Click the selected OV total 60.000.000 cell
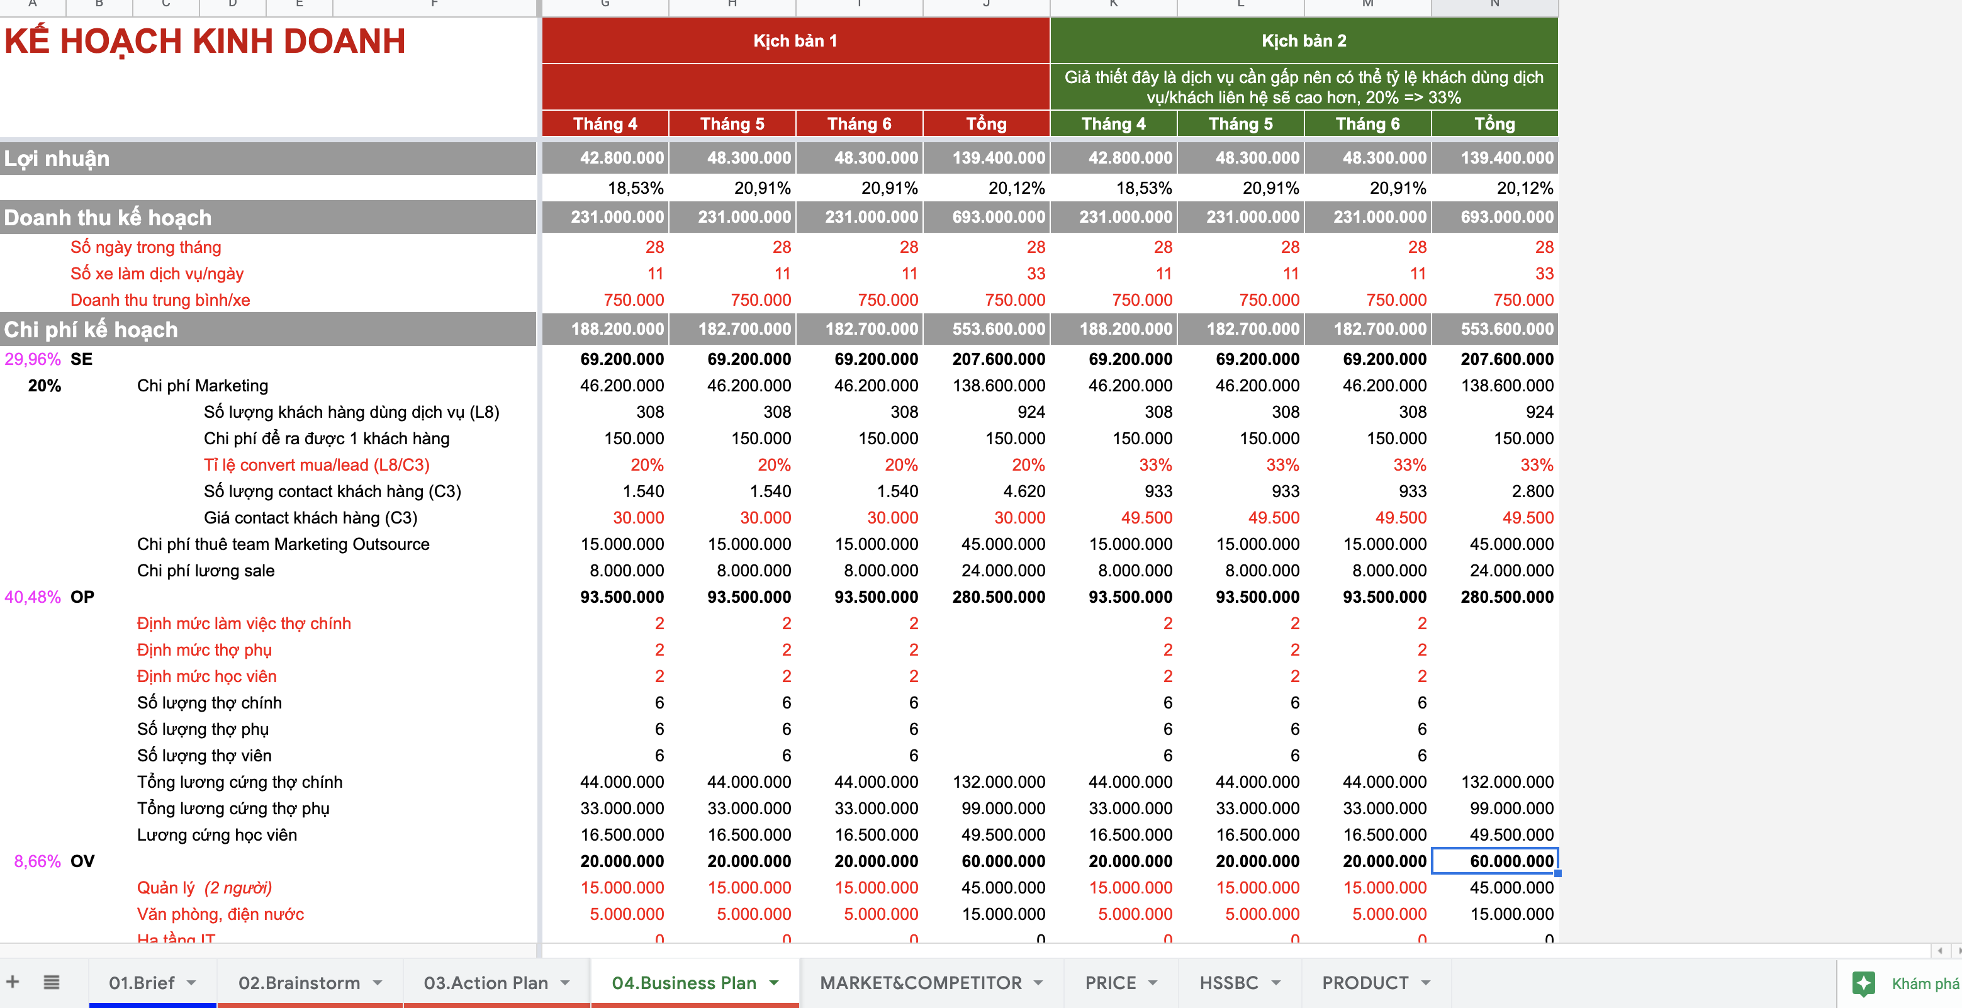1962x1008 pixels. tap(1494, 861)
